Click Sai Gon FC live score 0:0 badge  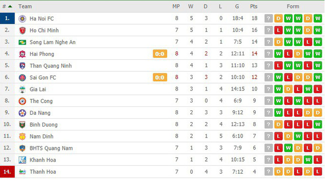pos(160,77)
